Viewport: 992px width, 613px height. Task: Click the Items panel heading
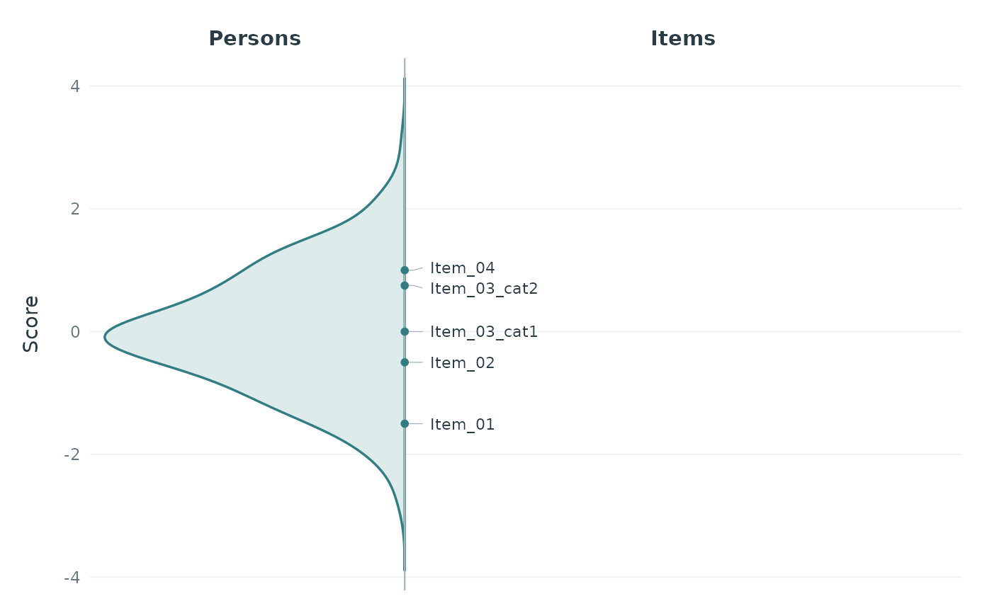point(683,39)
